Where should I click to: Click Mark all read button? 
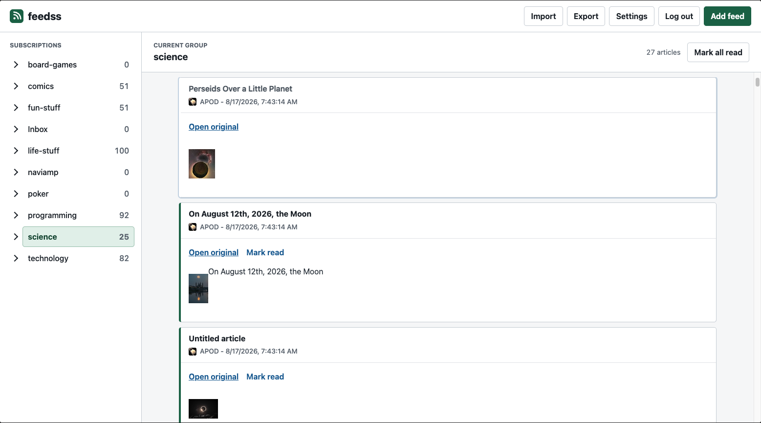tap(718, 52)
